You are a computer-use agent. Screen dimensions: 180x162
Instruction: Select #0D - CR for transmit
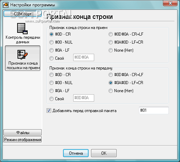point(60,75)
